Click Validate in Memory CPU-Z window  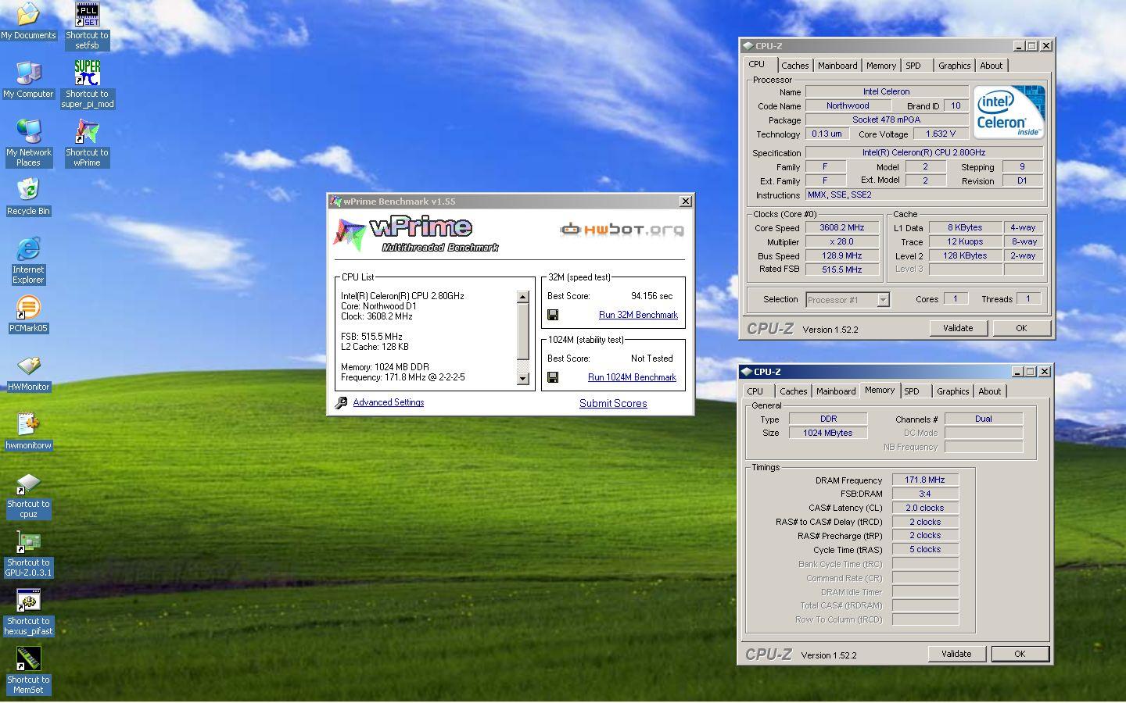[x=956, y=654]
